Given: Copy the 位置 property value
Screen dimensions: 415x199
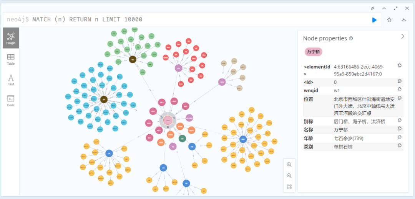Looking at the screenshot, I should click(400, 98).
